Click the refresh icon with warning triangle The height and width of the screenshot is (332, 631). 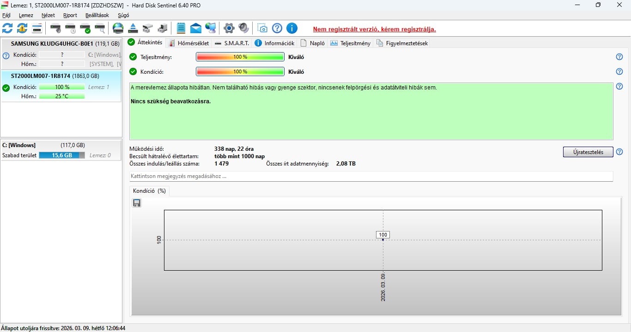(x=22, y=28)
